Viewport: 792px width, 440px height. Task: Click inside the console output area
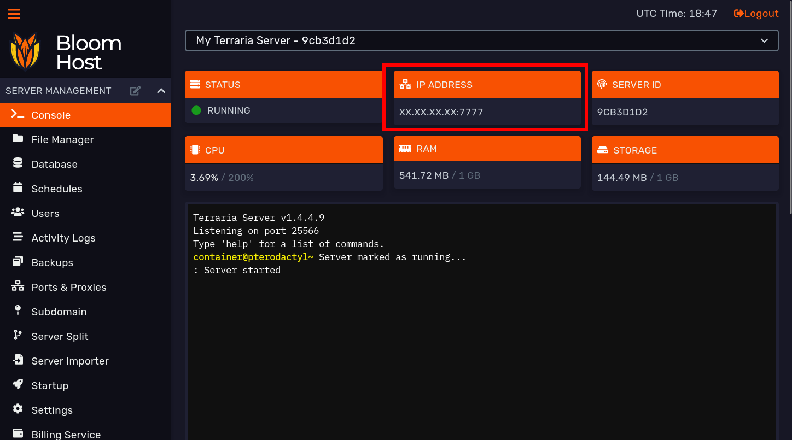tap(481, 317)
